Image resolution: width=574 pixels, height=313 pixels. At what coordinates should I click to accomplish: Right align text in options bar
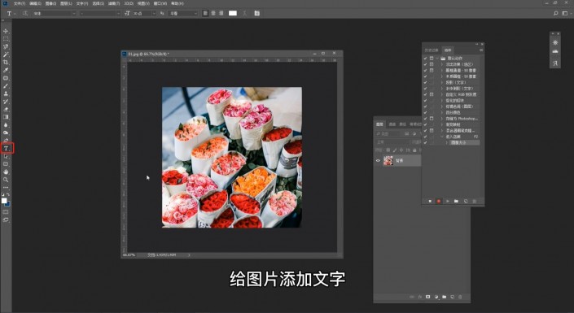tap(221, 13)
